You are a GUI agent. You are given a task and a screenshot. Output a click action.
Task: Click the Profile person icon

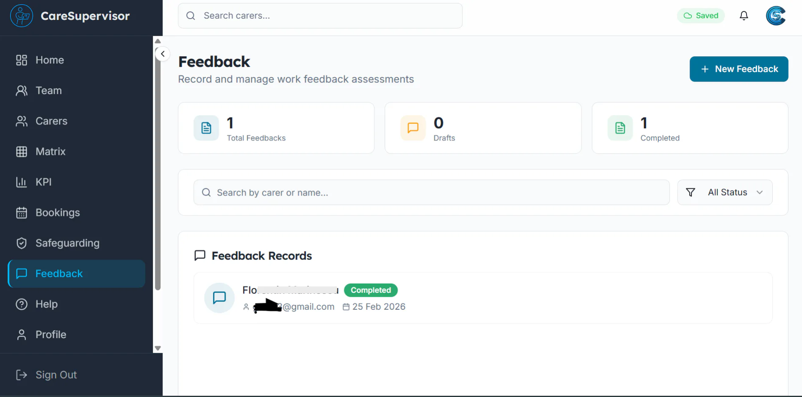pos(22,334)
